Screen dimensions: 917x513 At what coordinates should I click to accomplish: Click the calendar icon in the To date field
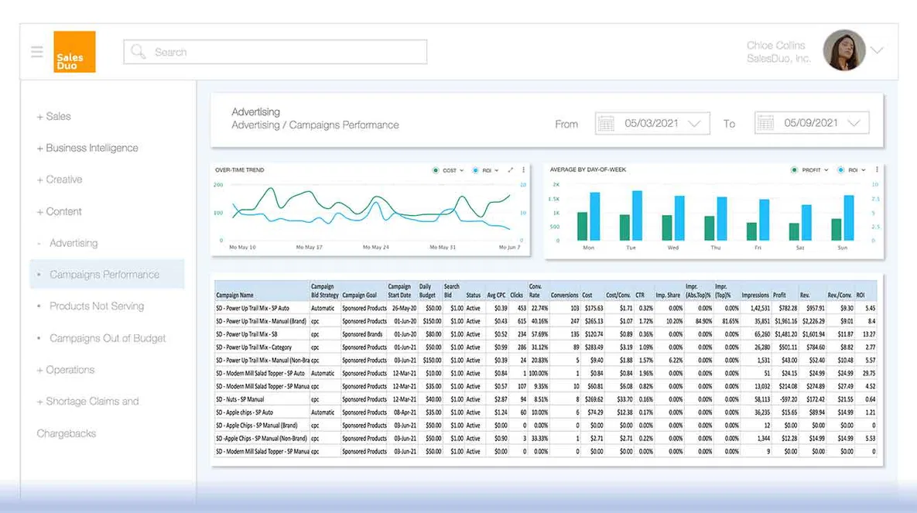coord(765,123)
